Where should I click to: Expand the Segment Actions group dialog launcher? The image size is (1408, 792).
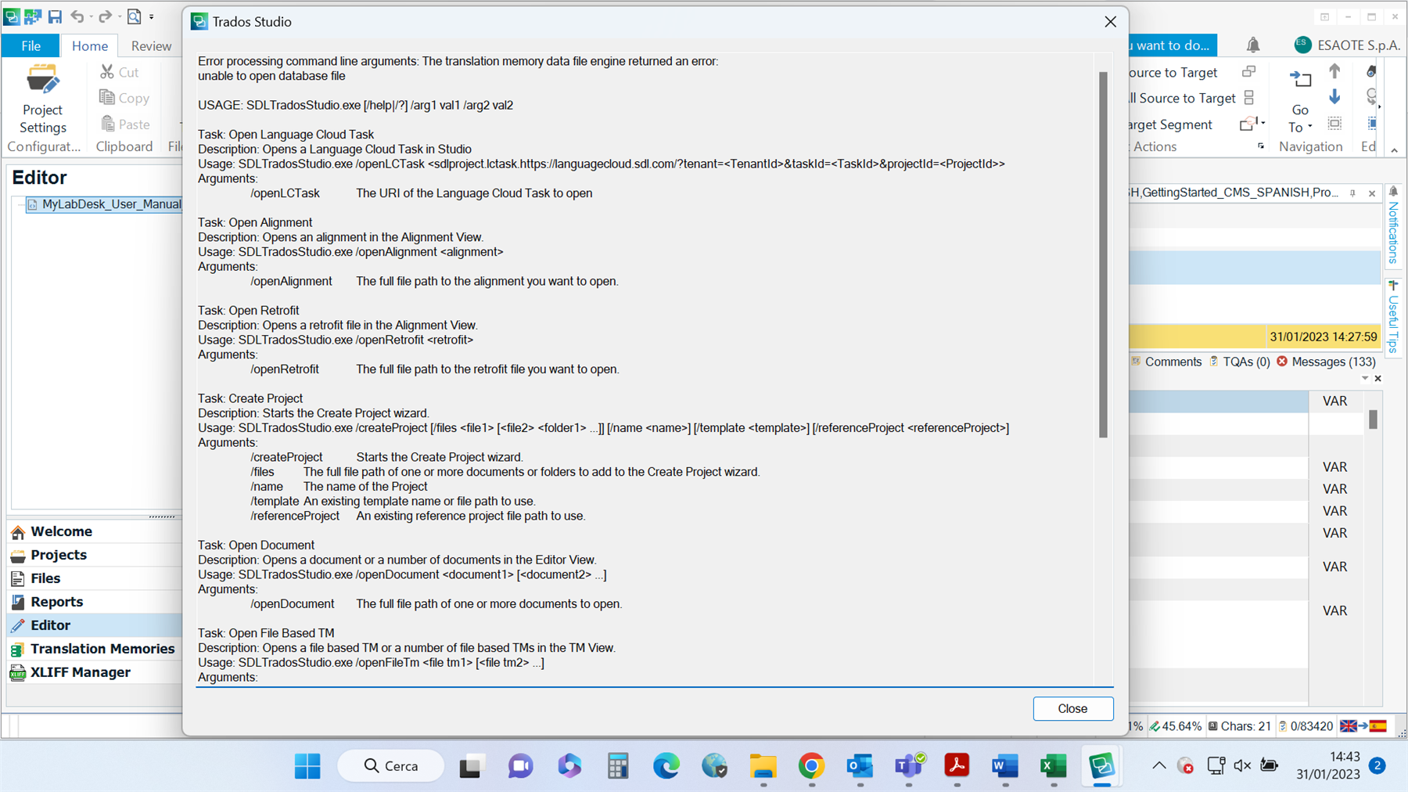coord(1261,146)
